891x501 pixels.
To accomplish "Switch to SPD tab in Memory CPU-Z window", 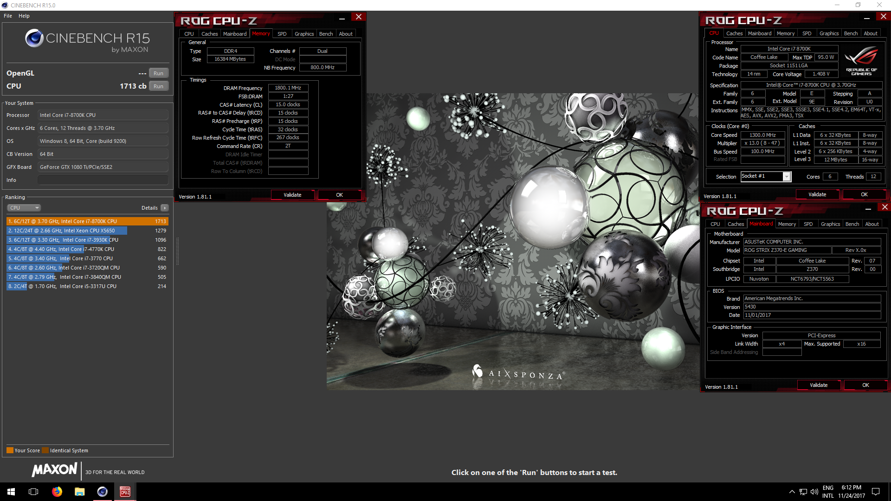I will [x=282, y=34].
